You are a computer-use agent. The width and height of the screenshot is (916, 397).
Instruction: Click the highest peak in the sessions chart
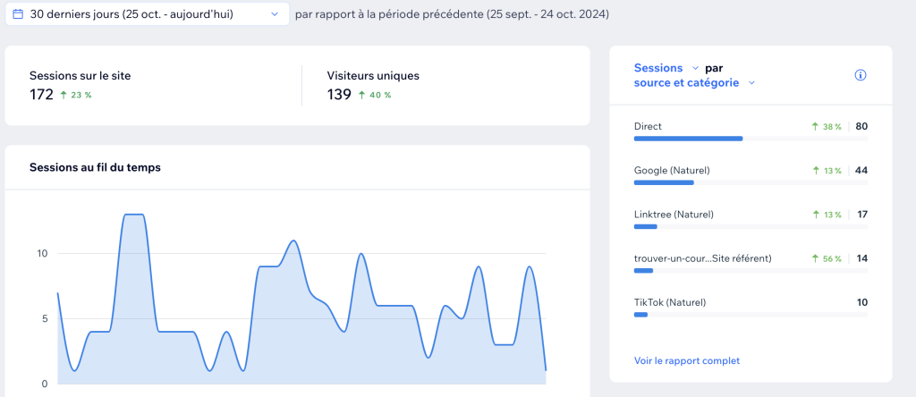tap(134, 215)
